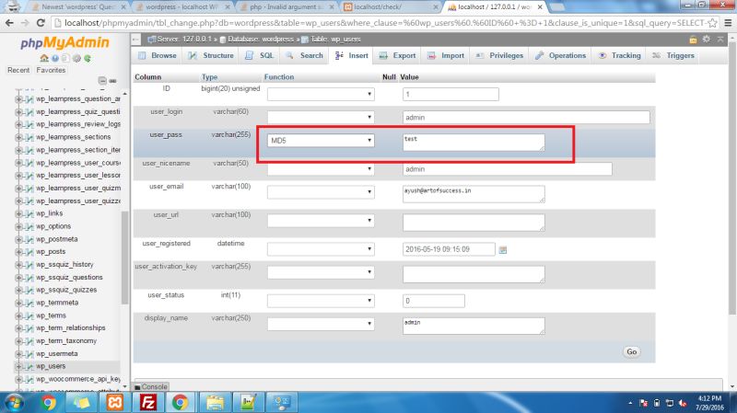Open the SQL tab

(260, 55)
